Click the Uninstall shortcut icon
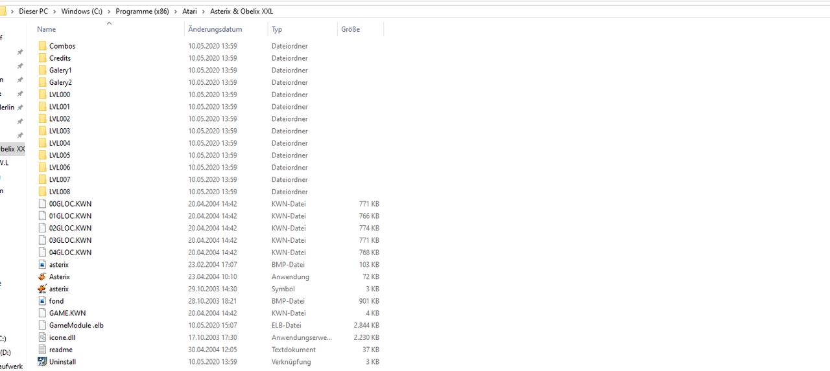Image resolution: width=830 pixels, height=371 pixels. pos(42,361)
